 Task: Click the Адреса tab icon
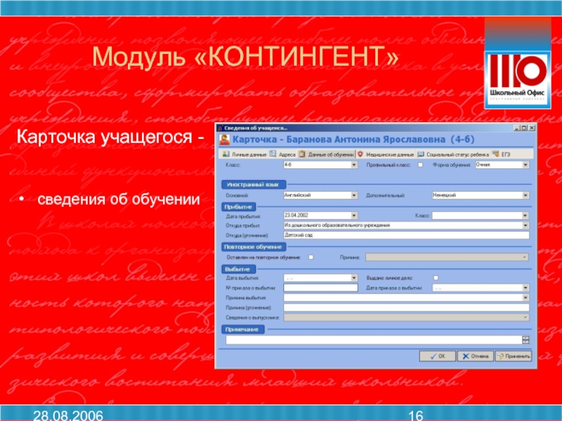pyautogui.click(x=273, y=154)
